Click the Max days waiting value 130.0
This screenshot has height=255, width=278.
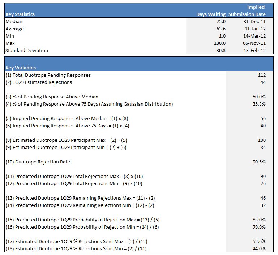coord(218,43)
